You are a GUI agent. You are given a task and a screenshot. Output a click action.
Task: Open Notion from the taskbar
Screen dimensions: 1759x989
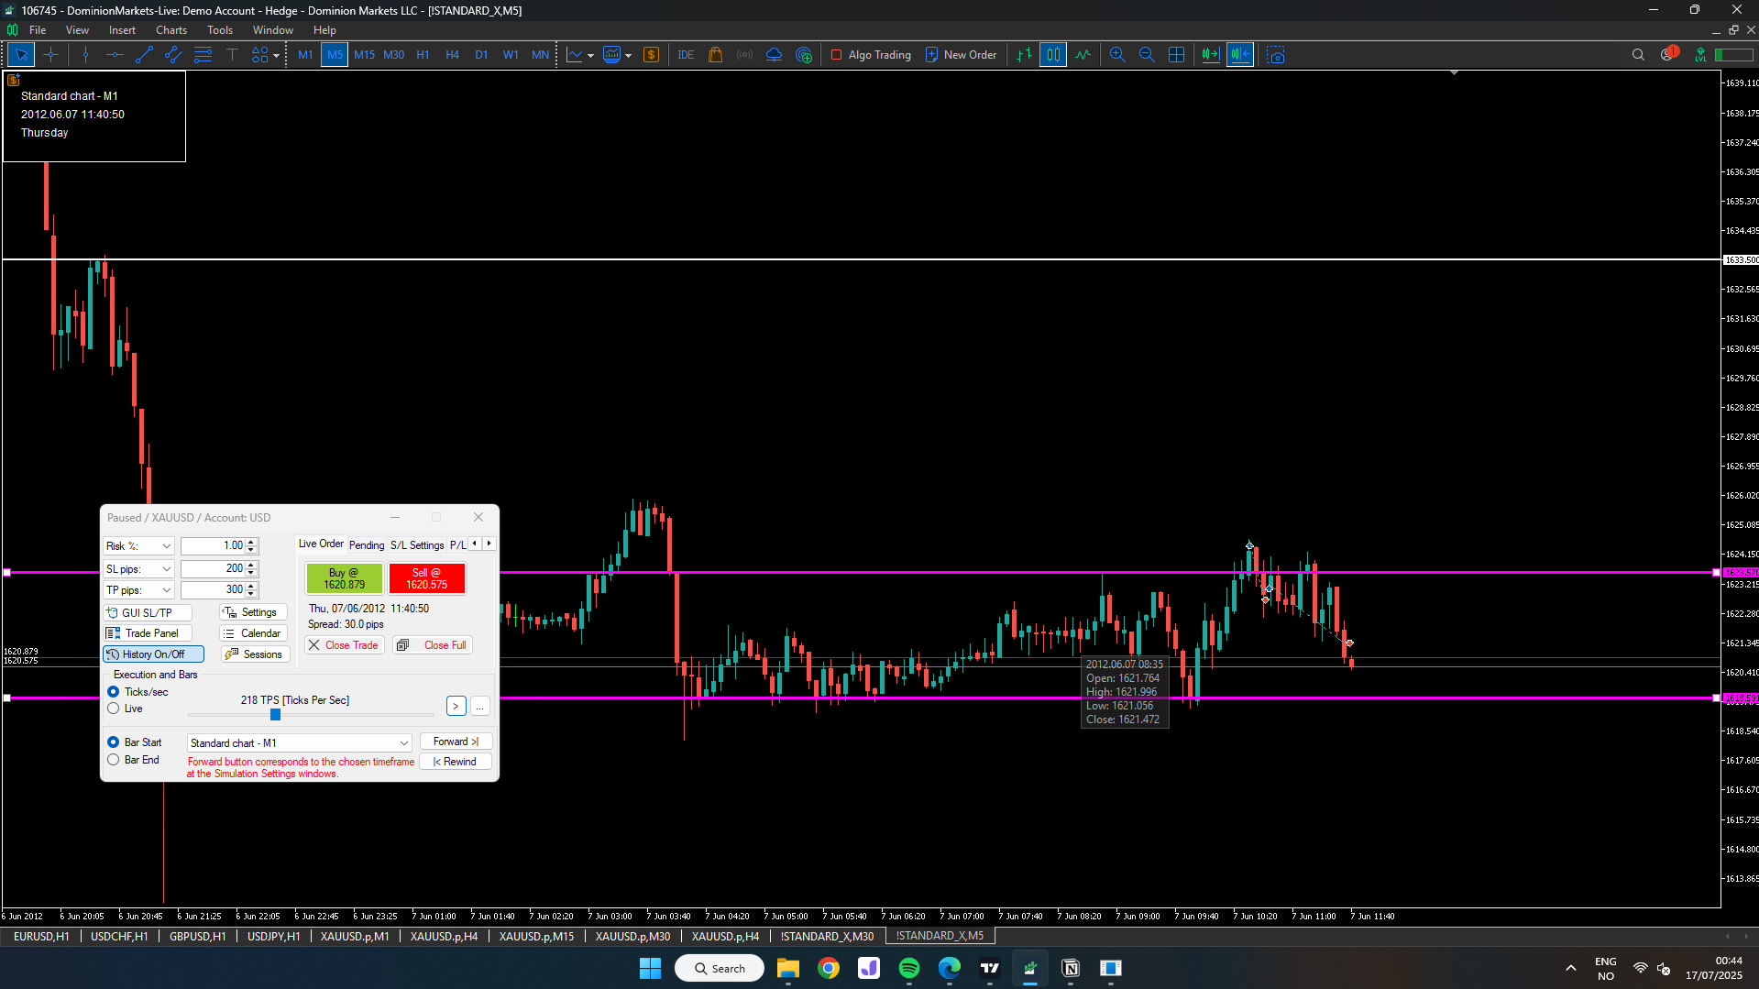click(x=1071, y=968)
